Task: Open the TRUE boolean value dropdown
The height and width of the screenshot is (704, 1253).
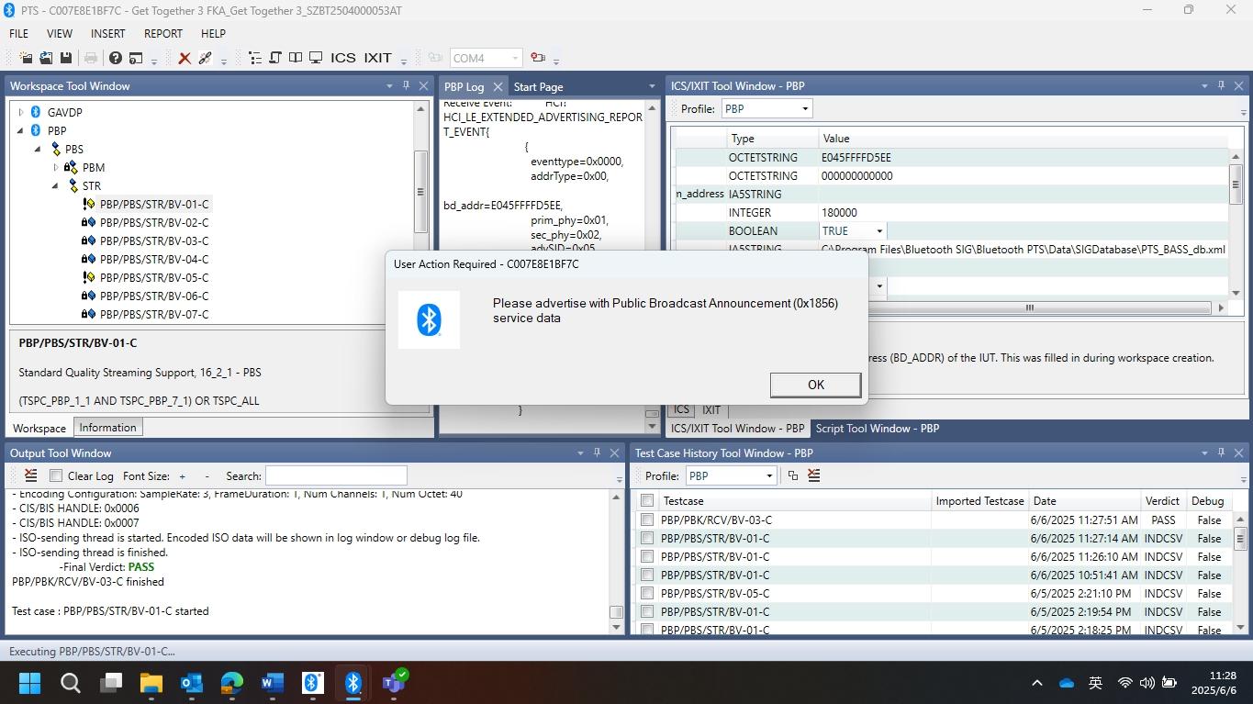Action: click(878, 231)
